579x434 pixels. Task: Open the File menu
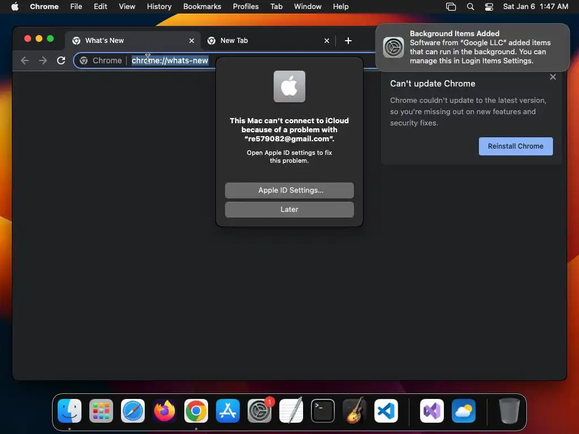pyautogui.click(x=76, y=7)
